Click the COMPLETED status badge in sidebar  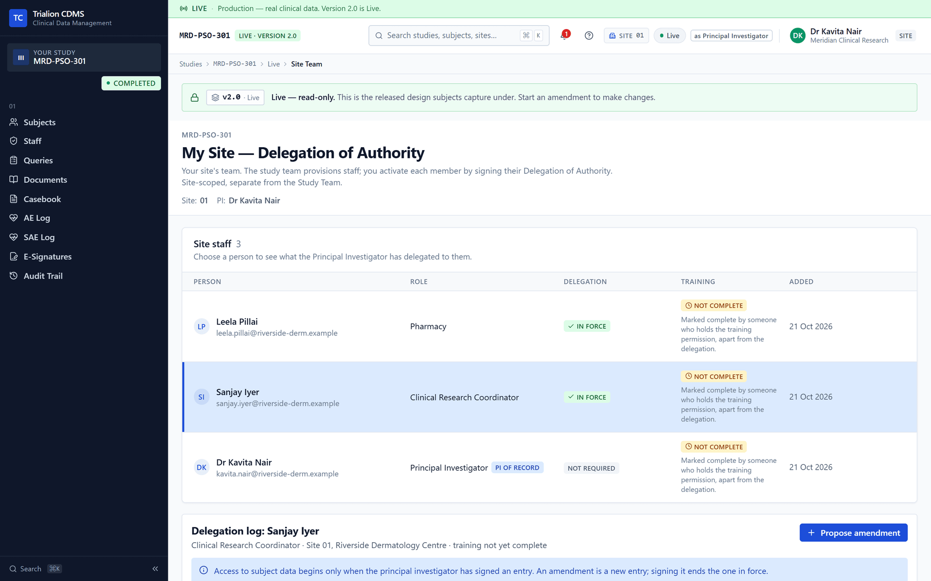[x=131, y=83]
